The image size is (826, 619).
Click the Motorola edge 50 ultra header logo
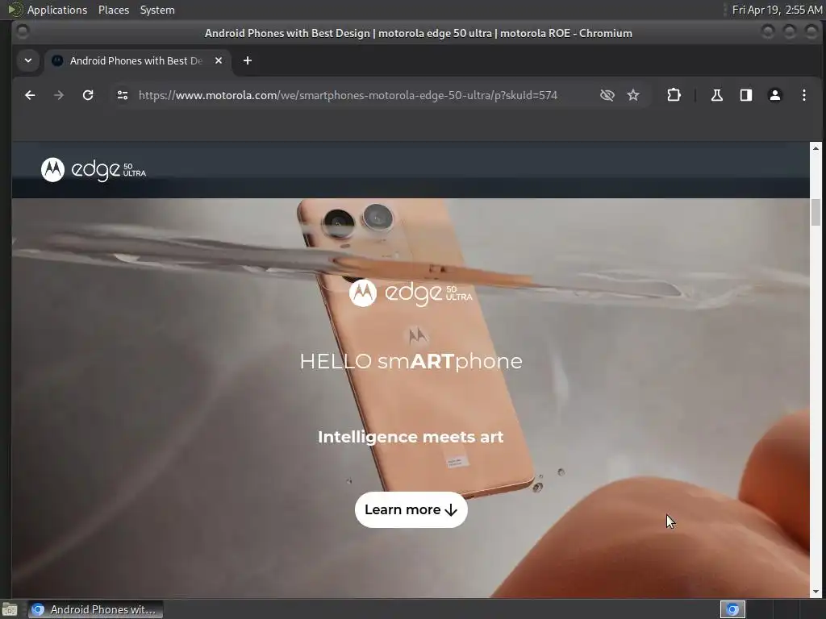pos(94,169)
